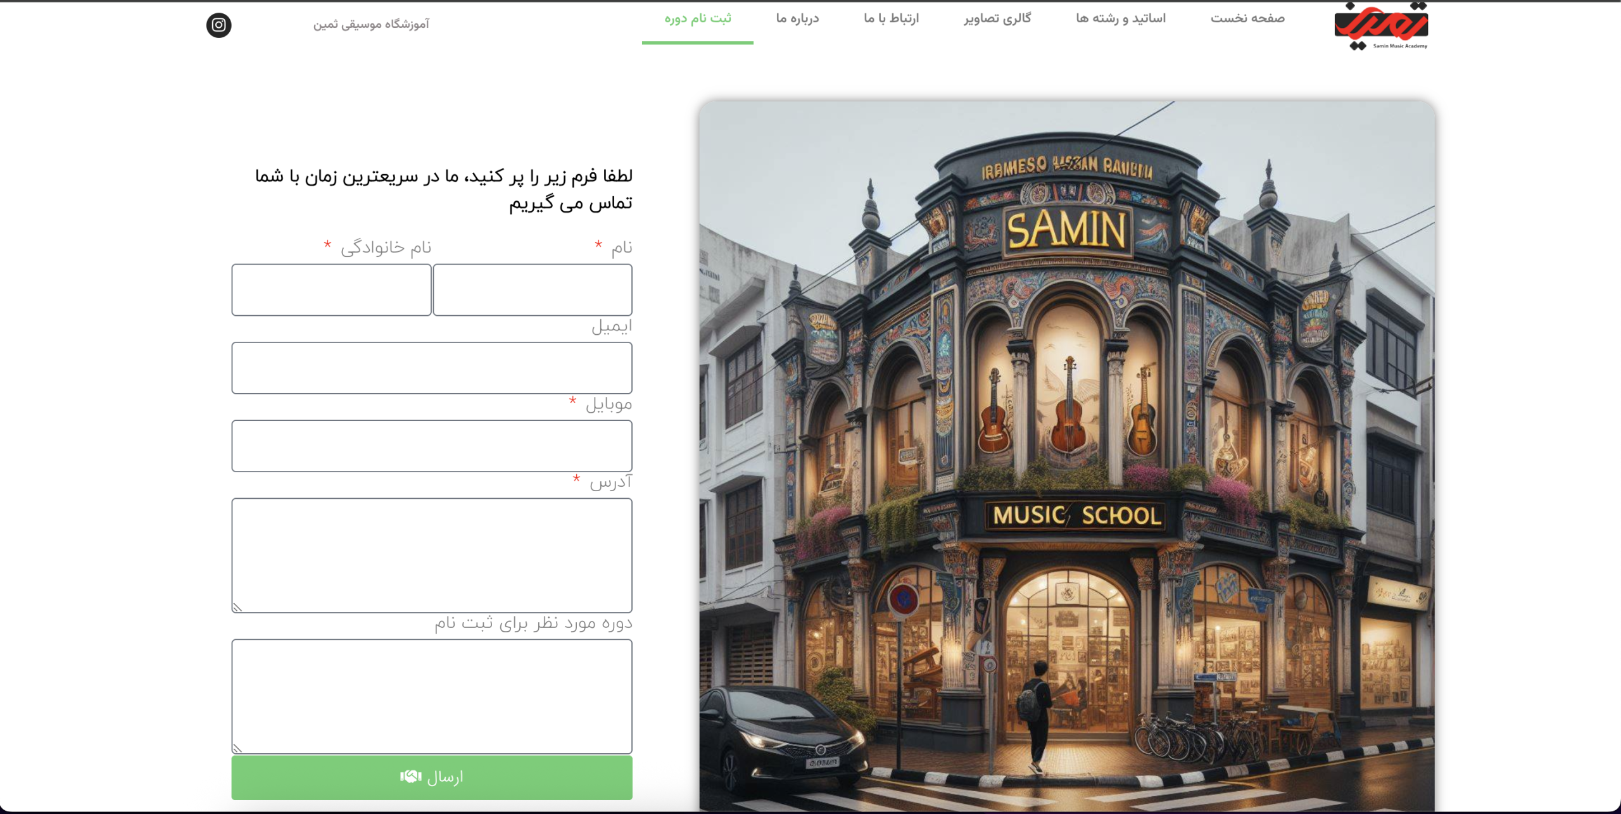Click into the موبایل mobile field

pyautogui.click(x=431, y=446)
